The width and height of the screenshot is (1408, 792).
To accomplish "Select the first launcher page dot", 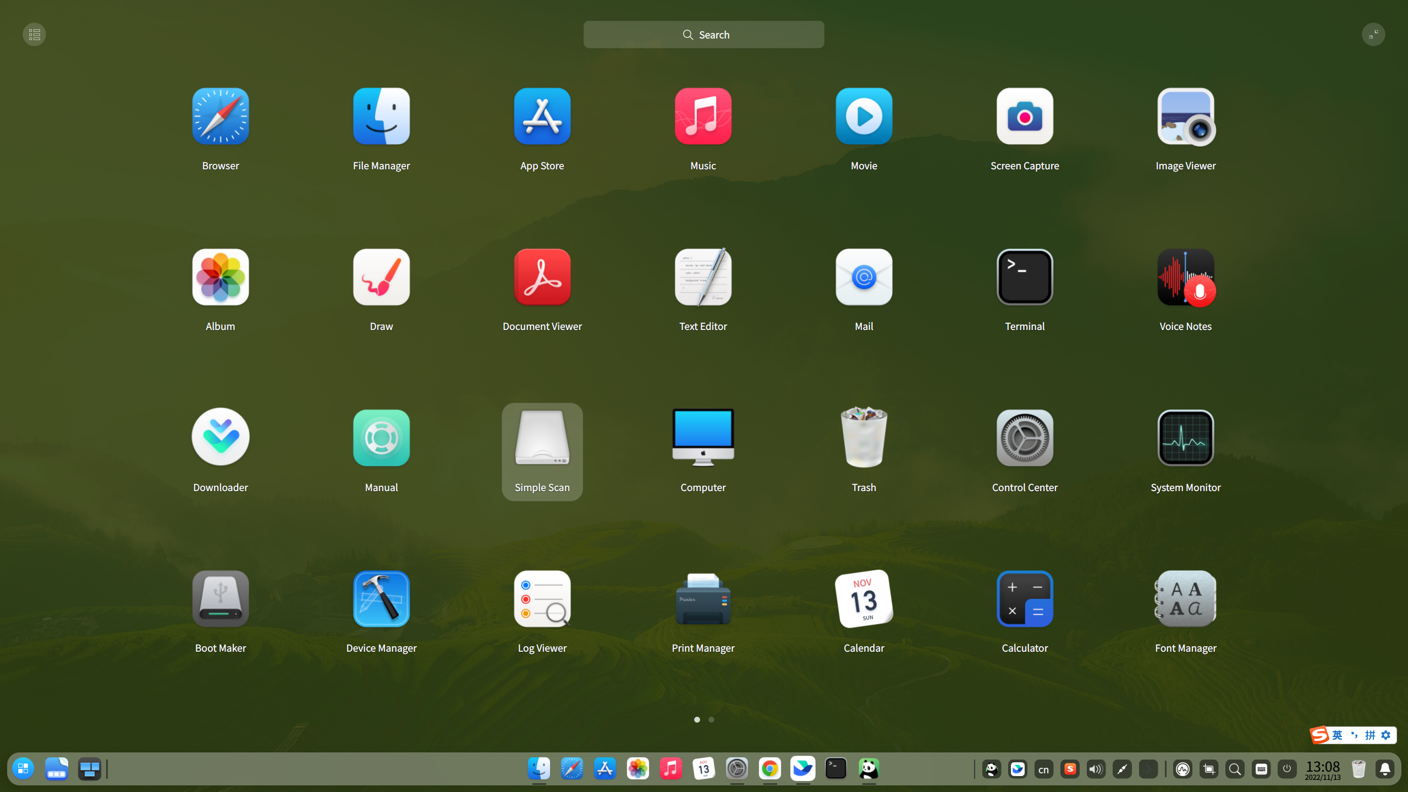I will (697, 719).
